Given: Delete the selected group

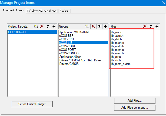Looking at the screenshot, I should tap(93, 26).
